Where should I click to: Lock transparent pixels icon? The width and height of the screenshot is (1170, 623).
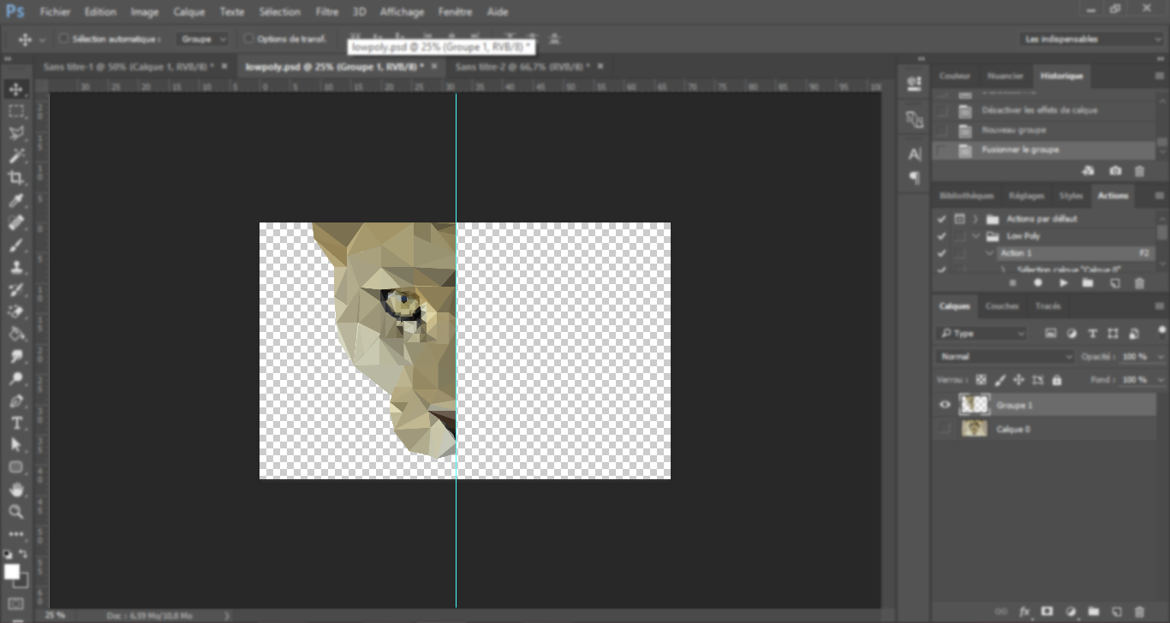(981, 379)
